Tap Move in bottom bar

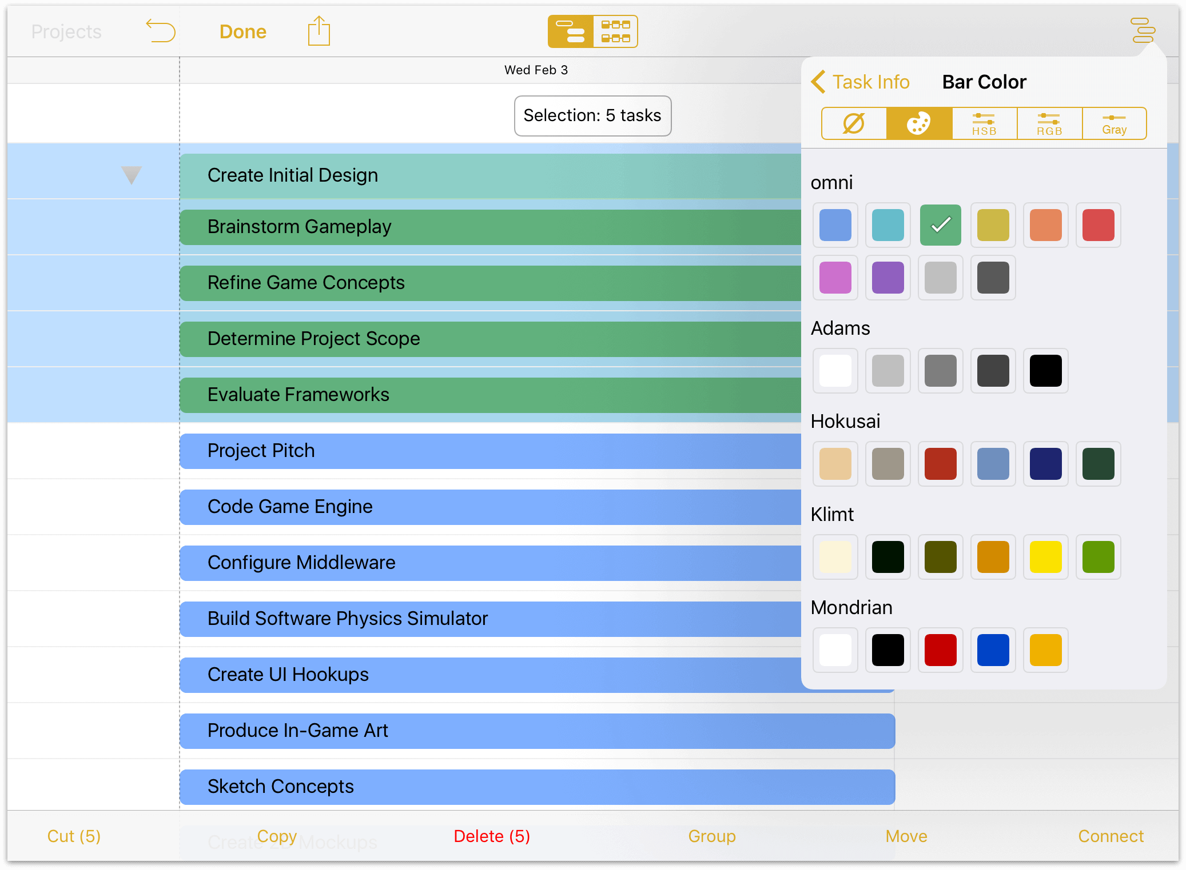[x=906, y=836]
